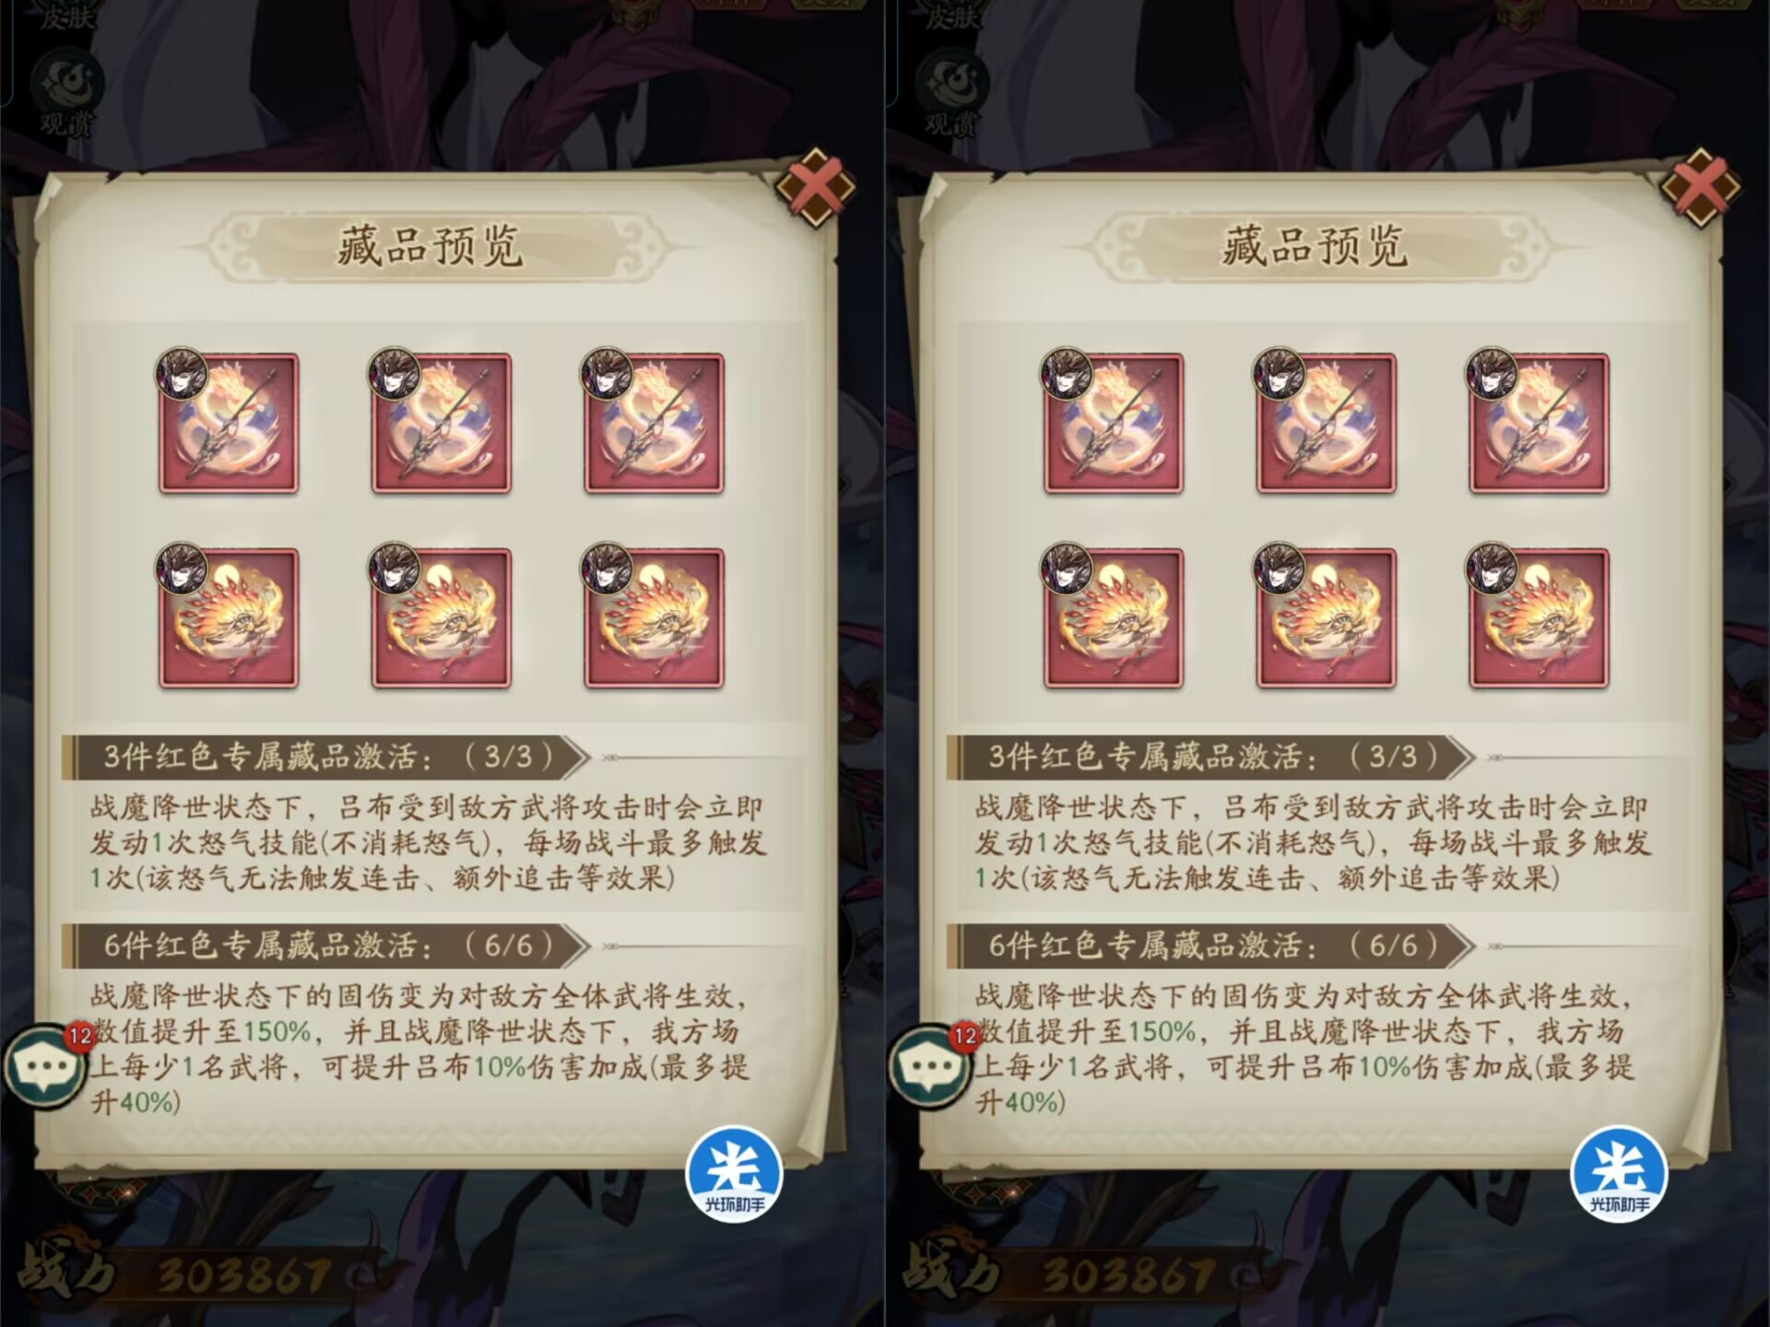Select middle dragon spear item in left panel

pos(441,423)
